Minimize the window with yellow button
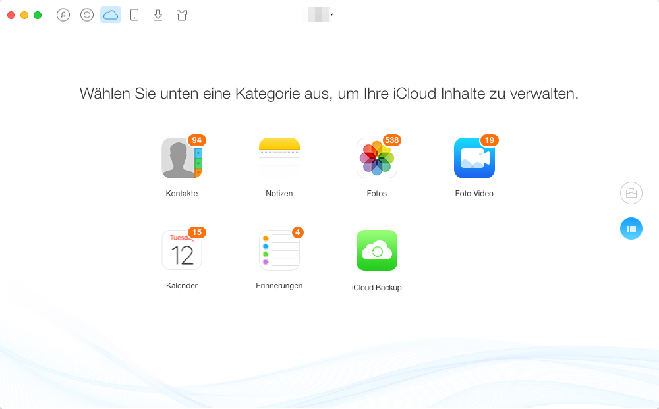The image size is (659, 409). pyautogui.click(x=24, y=15)
